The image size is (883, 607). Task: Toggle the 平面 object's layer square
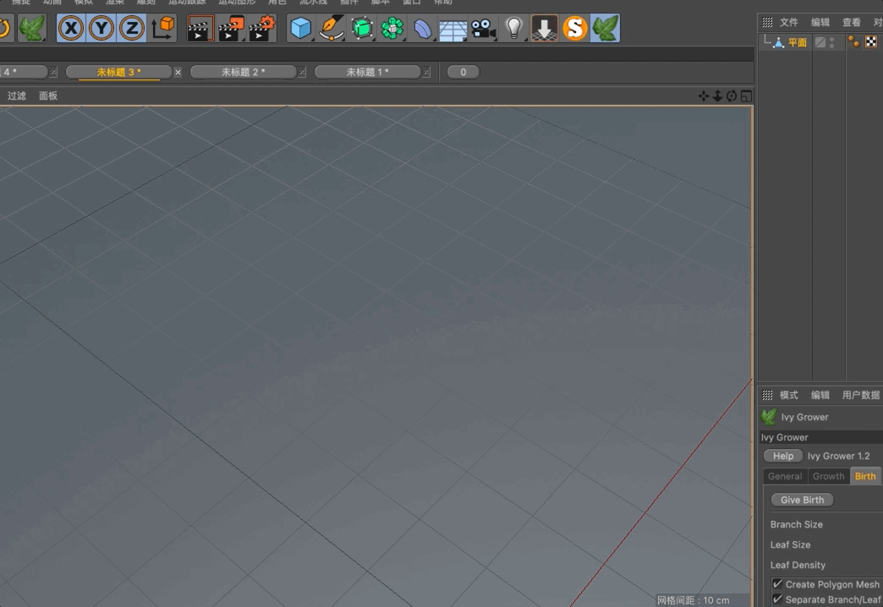[x=820, y=43]
